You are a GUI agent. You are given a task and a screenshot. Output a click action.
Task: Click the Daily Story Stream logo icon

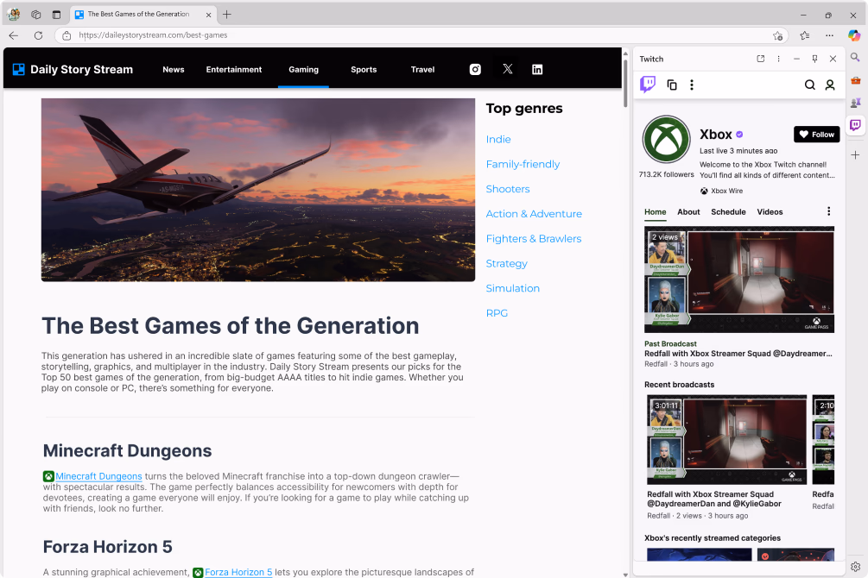[19, 69]
